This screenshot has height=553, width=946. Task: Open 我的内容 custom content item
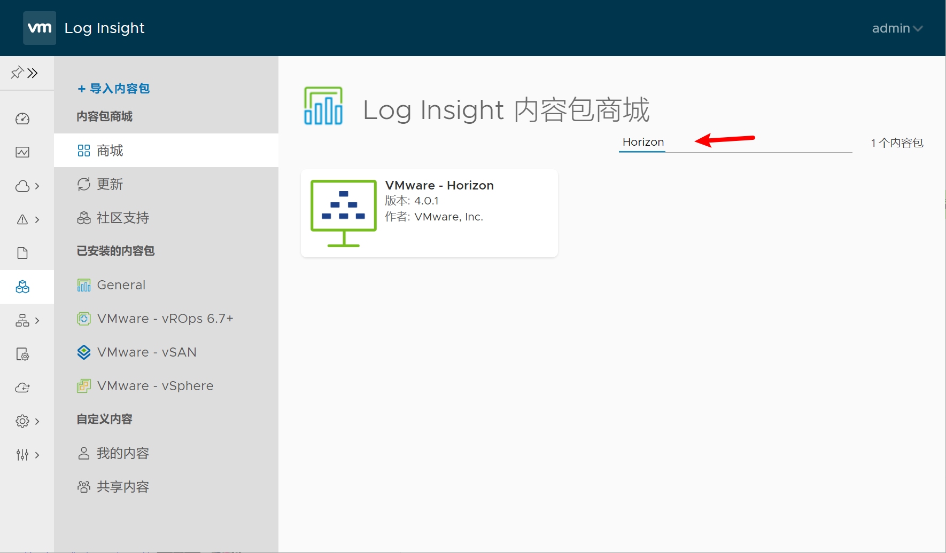(123, 453)
